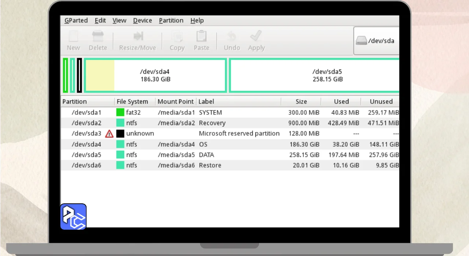Click the Resize/Move toolbar icon

point(138,37)
